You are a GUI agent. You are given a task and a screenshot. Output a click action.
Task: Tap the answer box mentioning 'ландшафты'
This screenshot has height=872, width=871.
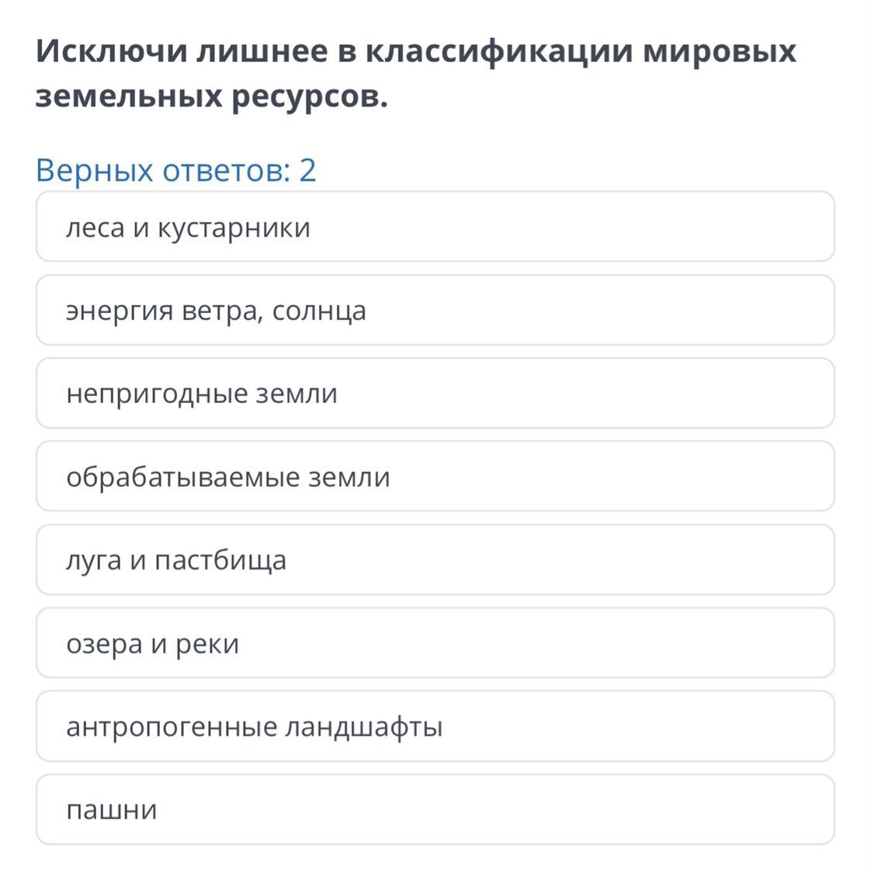[435, 726]
